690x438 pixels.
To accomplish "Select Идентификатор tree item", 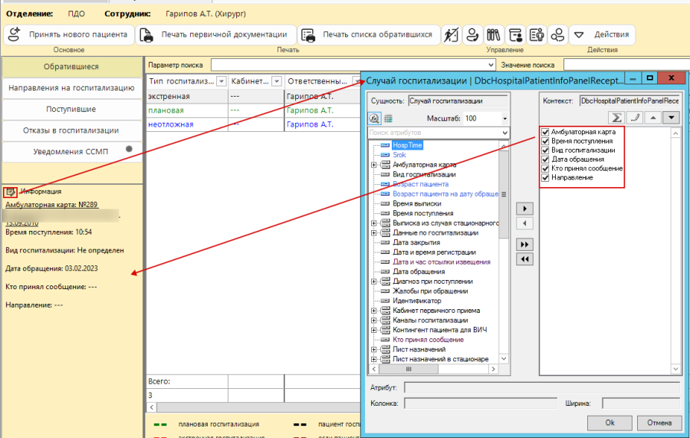I will coord(416,301).
